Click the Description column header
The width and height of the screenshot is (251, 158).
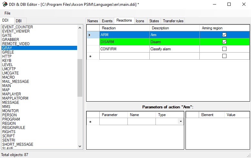pos(160,28)
